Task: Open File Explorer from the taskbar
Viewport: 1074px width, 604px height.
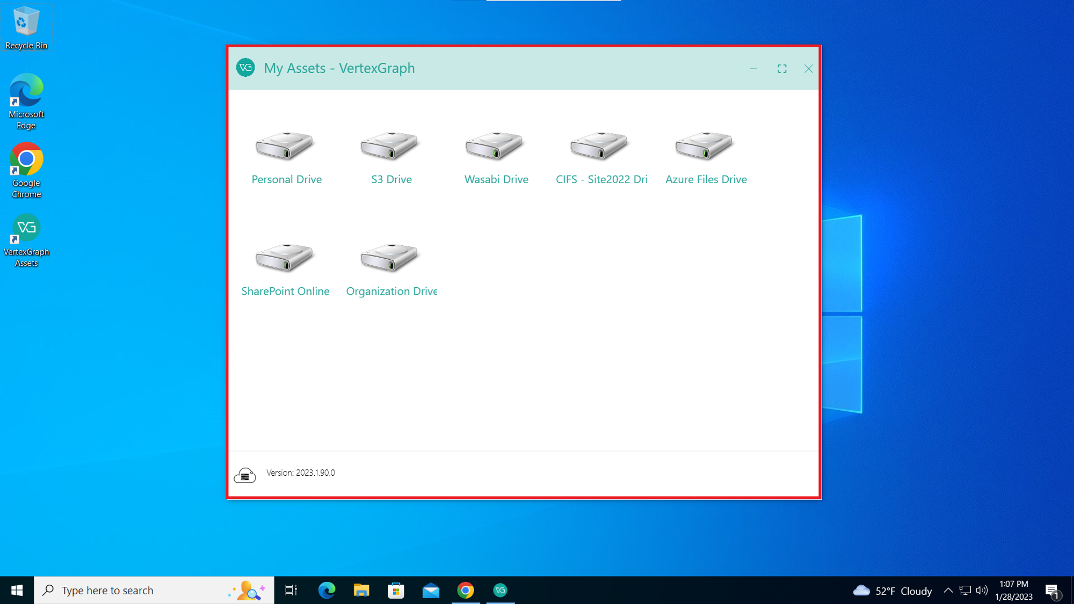Action: 361,590
